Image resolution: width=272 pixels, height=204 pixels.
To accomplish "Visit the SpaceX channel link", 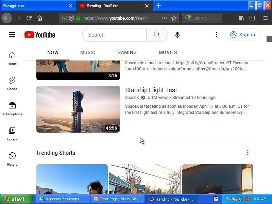I will (x=132, y=98).
